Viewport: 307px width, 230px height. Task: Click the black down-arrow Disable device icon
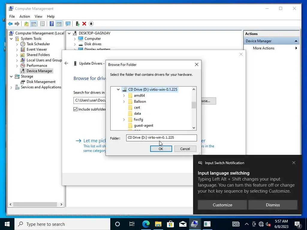coord(91,24)
